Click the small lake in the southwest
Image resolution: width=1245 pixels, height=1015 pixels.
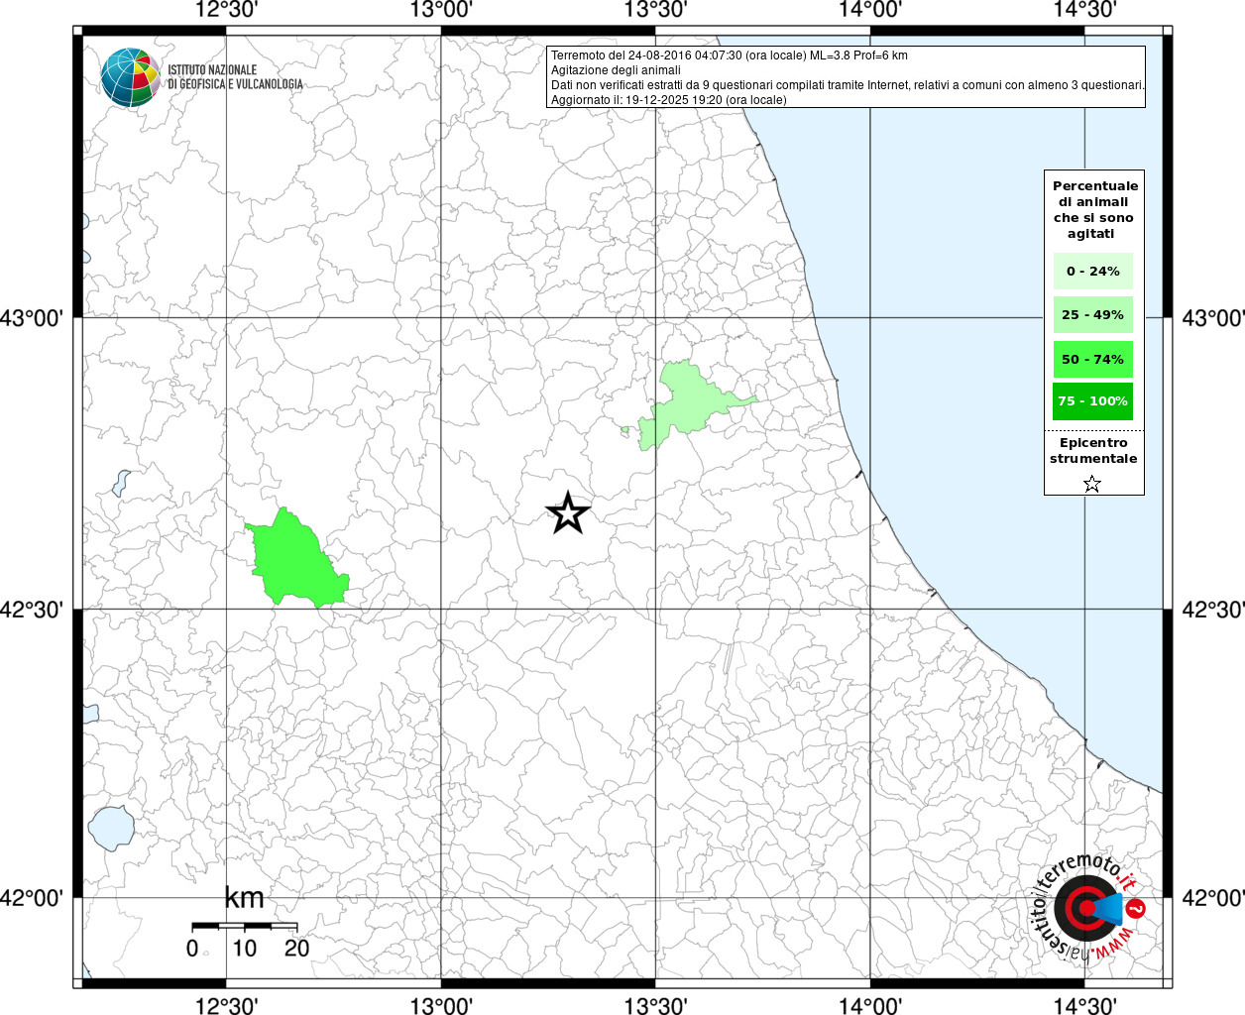click(x=111, y=828)
